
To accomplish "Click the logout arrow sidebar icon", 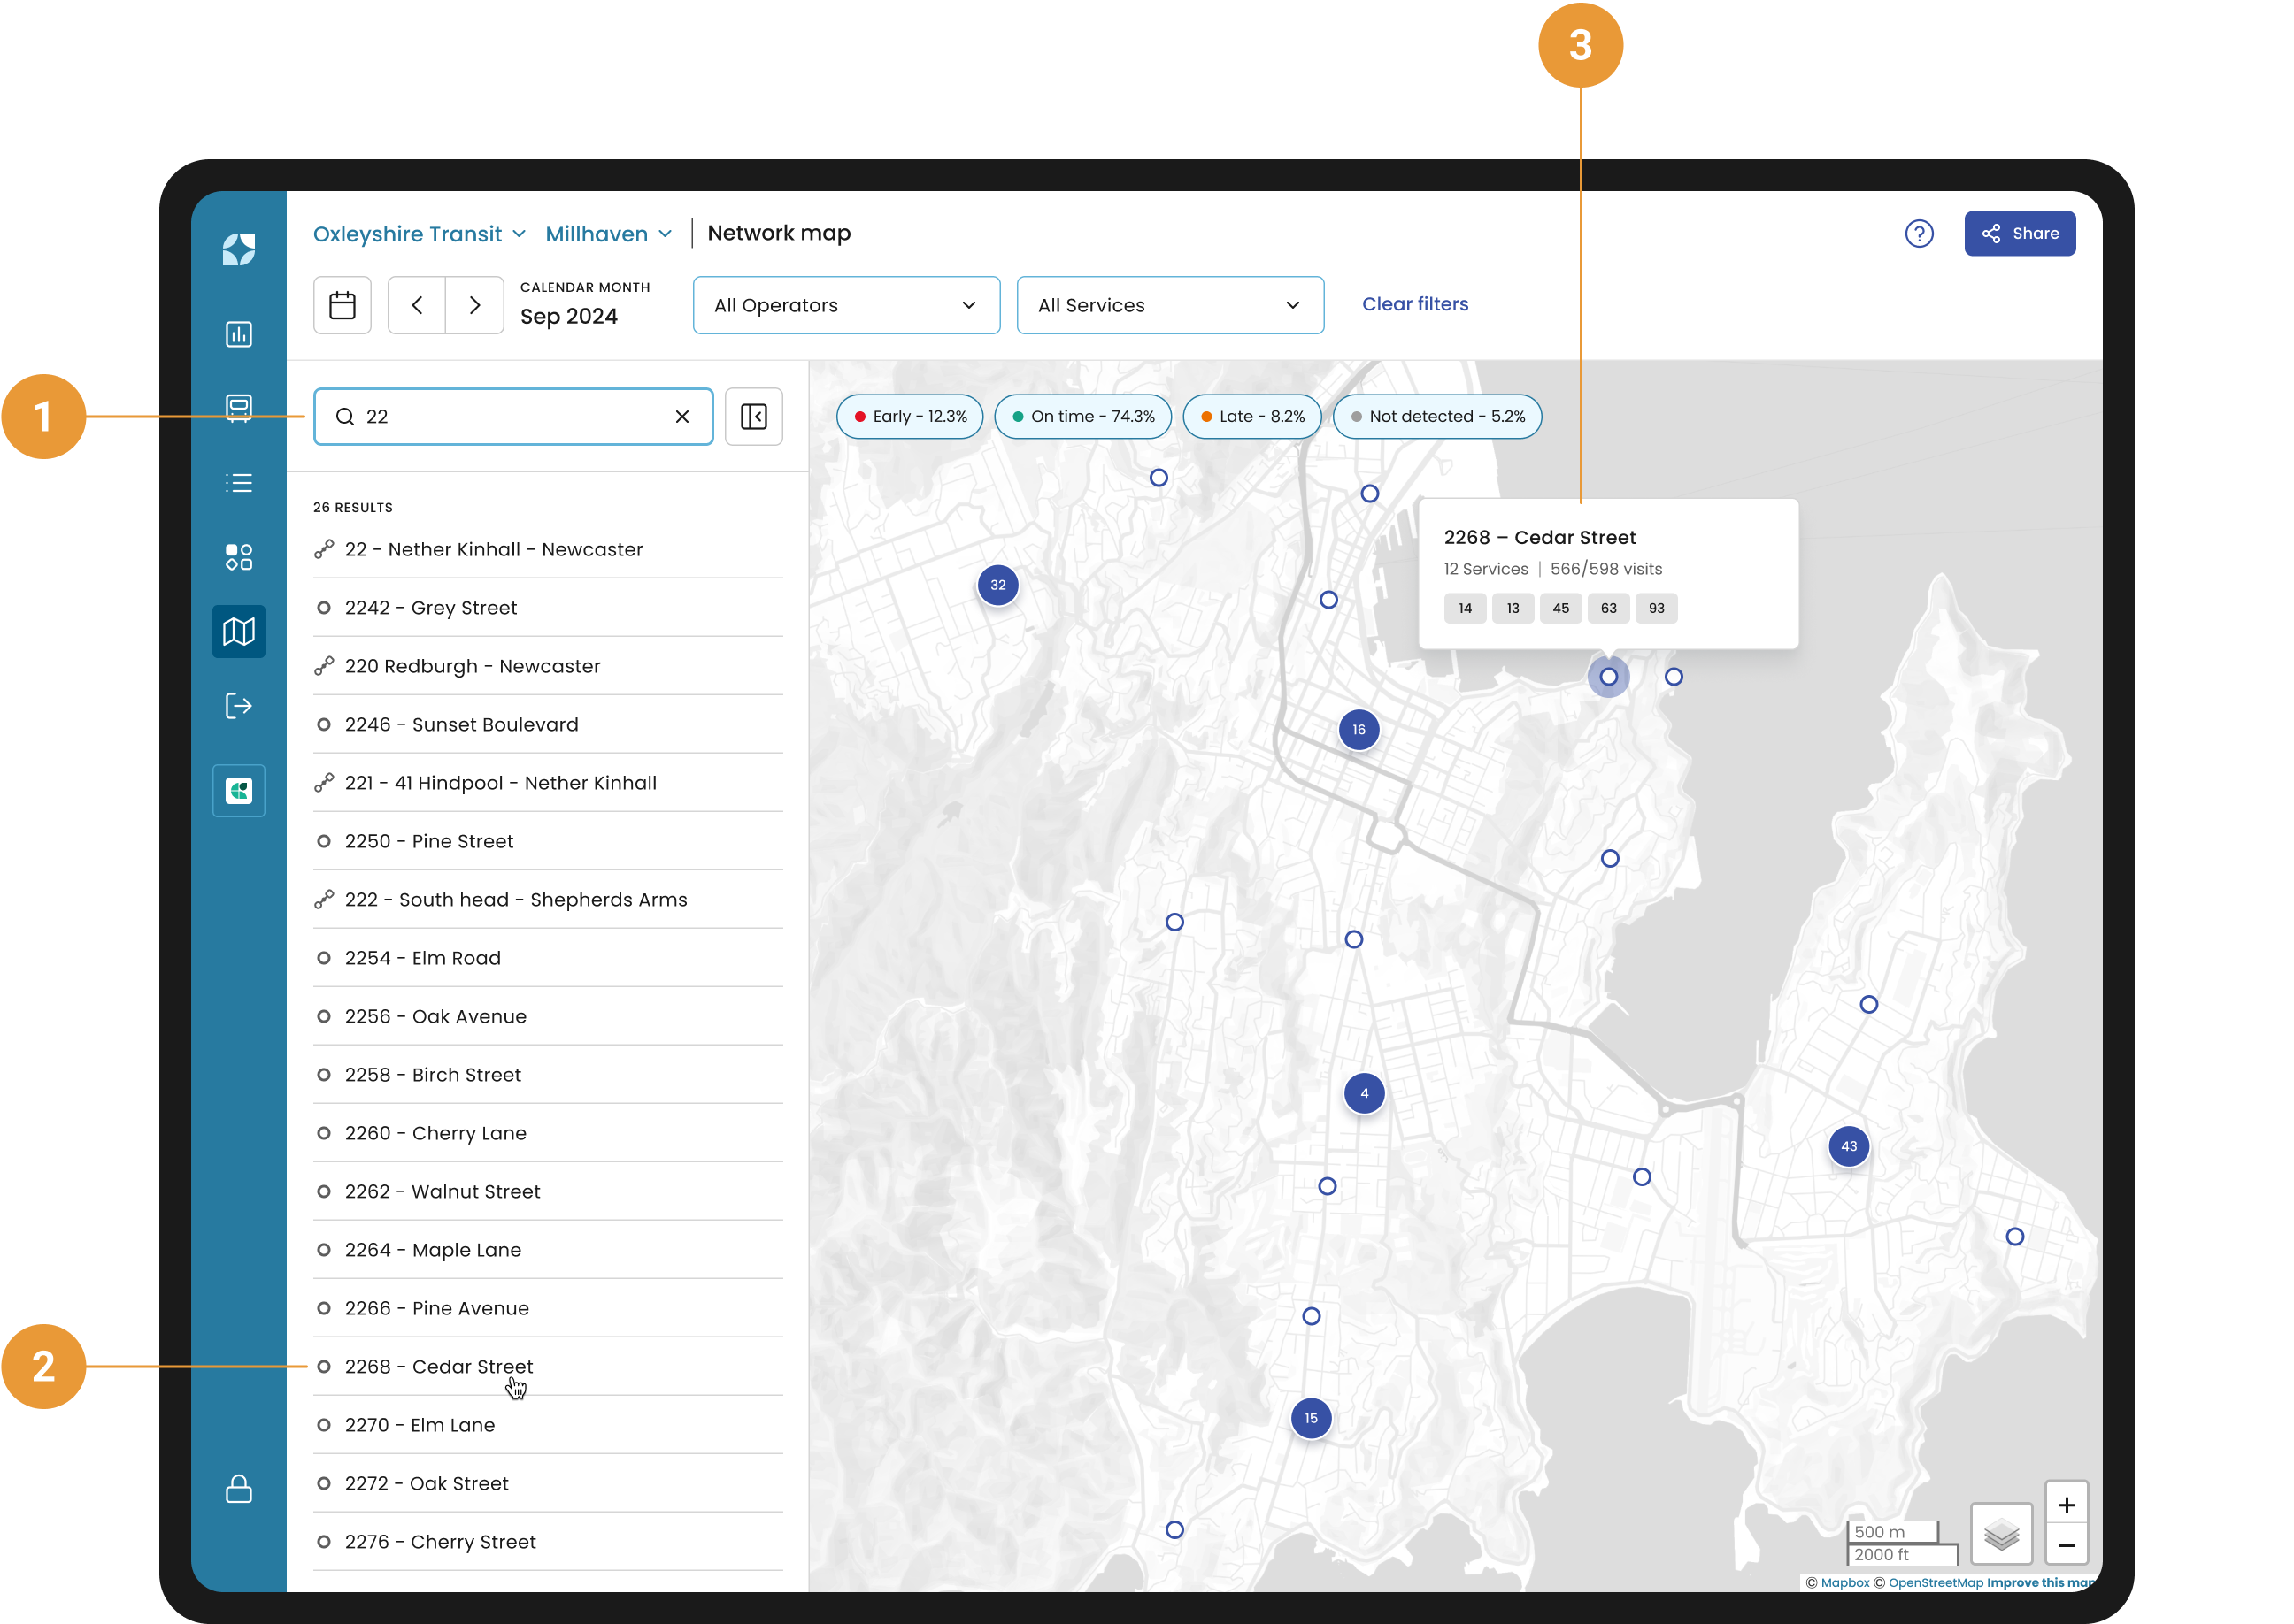I will click(x=238, y=706).
